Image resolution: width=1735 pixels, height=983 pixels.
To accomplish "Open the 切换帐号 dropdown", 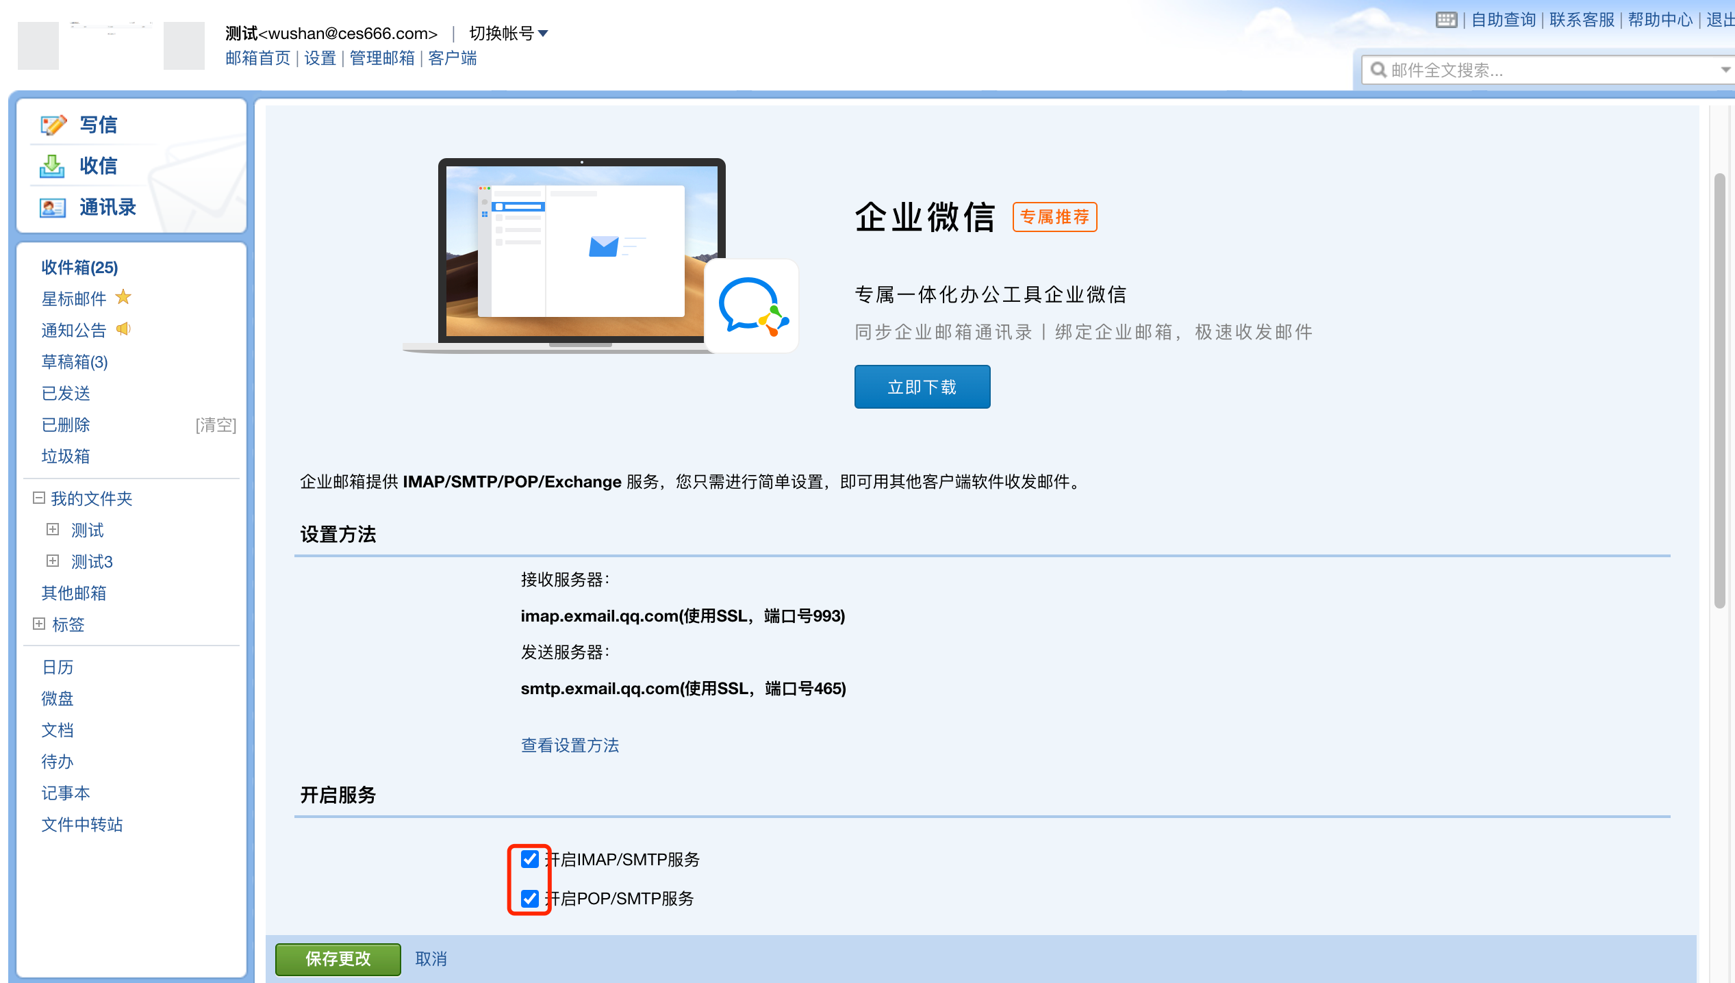I will coord(508,33).
